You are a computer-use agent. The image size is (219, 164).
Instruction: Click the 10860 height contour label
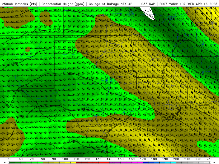click(x=73, y=141)
